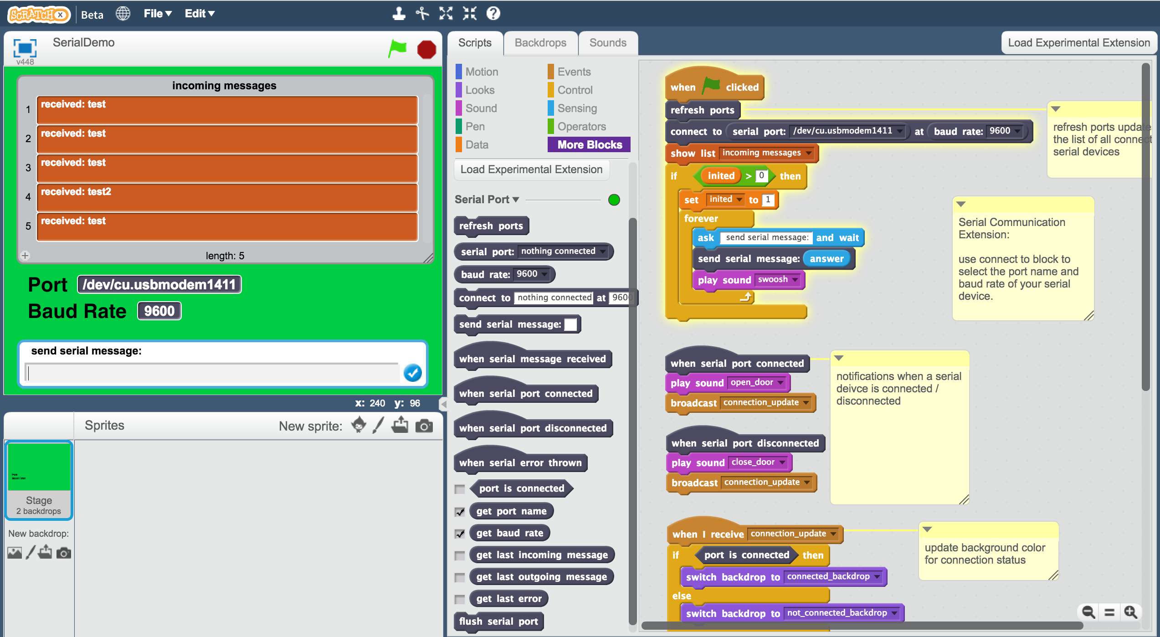Viewport: 1160px width, 637px height.
Task: Submit answer with blue checkmark button
Action: click(412, 373)
